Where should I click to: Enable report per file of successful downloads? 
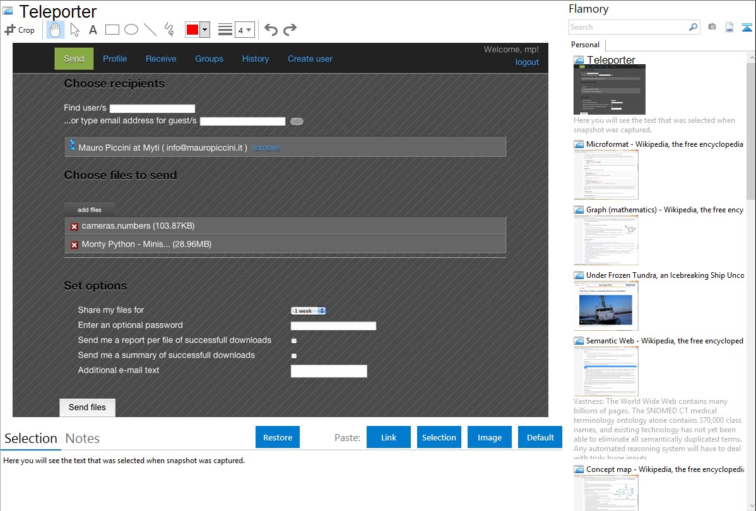[x=294, y=341]
